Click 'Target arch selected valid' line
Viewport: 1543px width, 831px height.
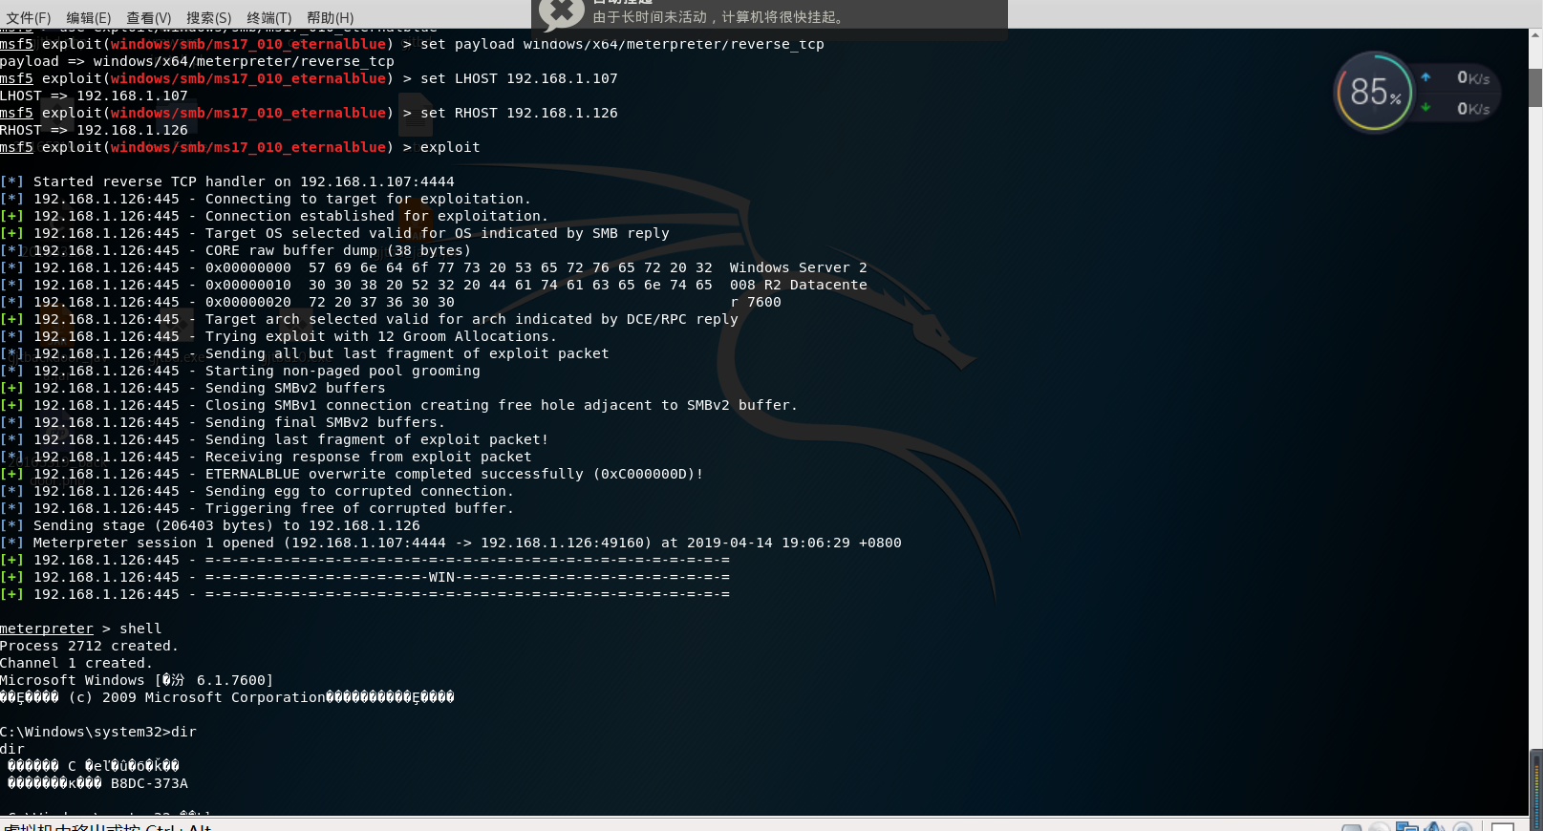point(369,319)
